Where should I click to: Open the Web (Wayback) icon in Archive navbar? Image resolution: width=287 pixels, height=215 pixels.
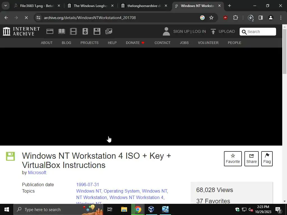click(x=50, y=31)
